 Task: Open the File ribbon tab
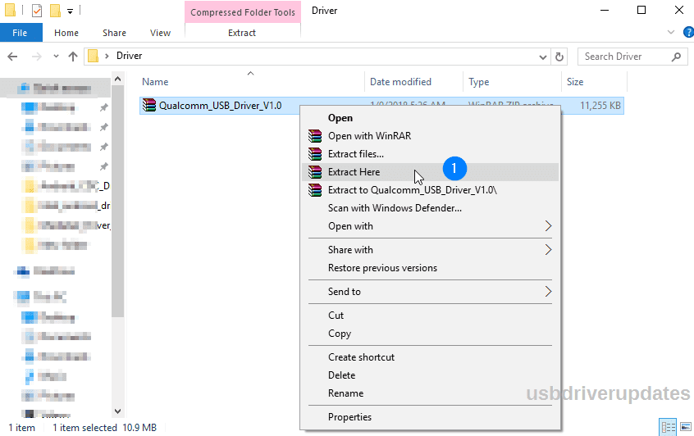point(21,33)
